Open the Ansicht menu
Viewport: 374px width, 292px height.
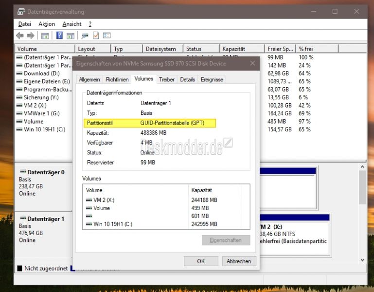[x=72, y=24]
